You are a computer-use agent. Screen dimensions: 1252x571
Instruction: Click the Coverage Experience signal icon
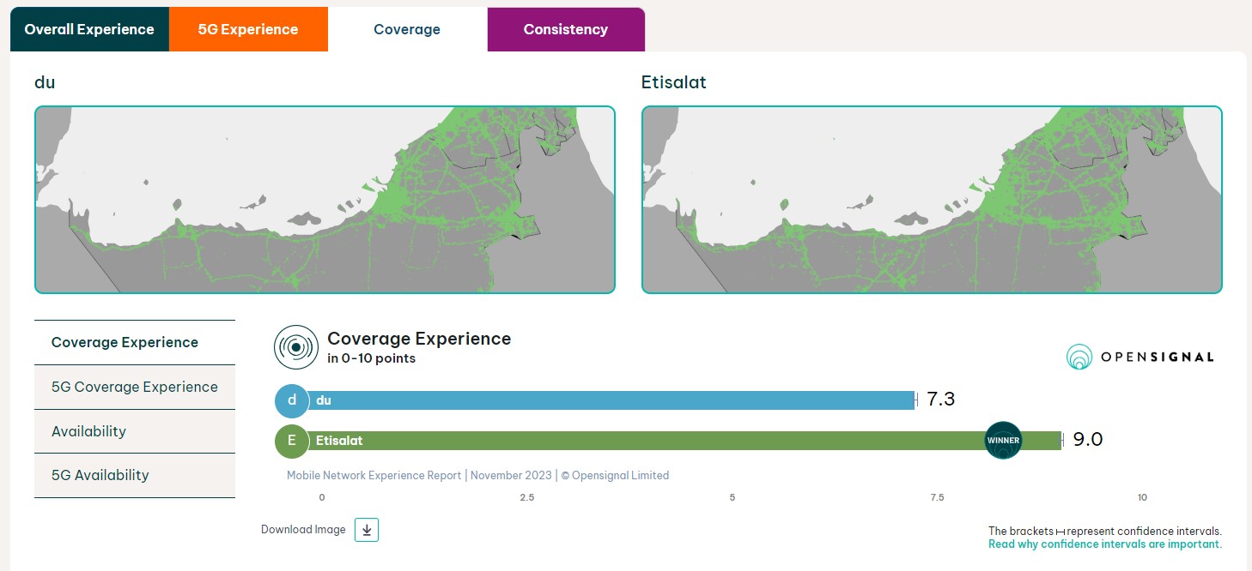295,347
